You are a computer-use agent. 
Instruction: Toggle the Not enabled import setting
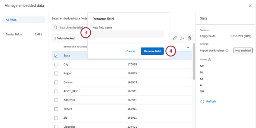(243, 50)
